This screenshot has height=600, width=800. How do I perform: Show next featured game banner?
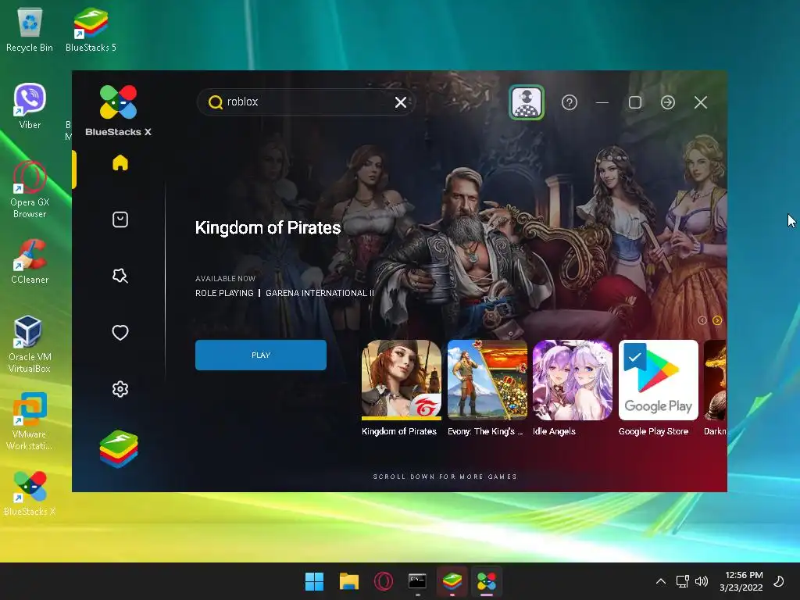[x=717, y=320]
